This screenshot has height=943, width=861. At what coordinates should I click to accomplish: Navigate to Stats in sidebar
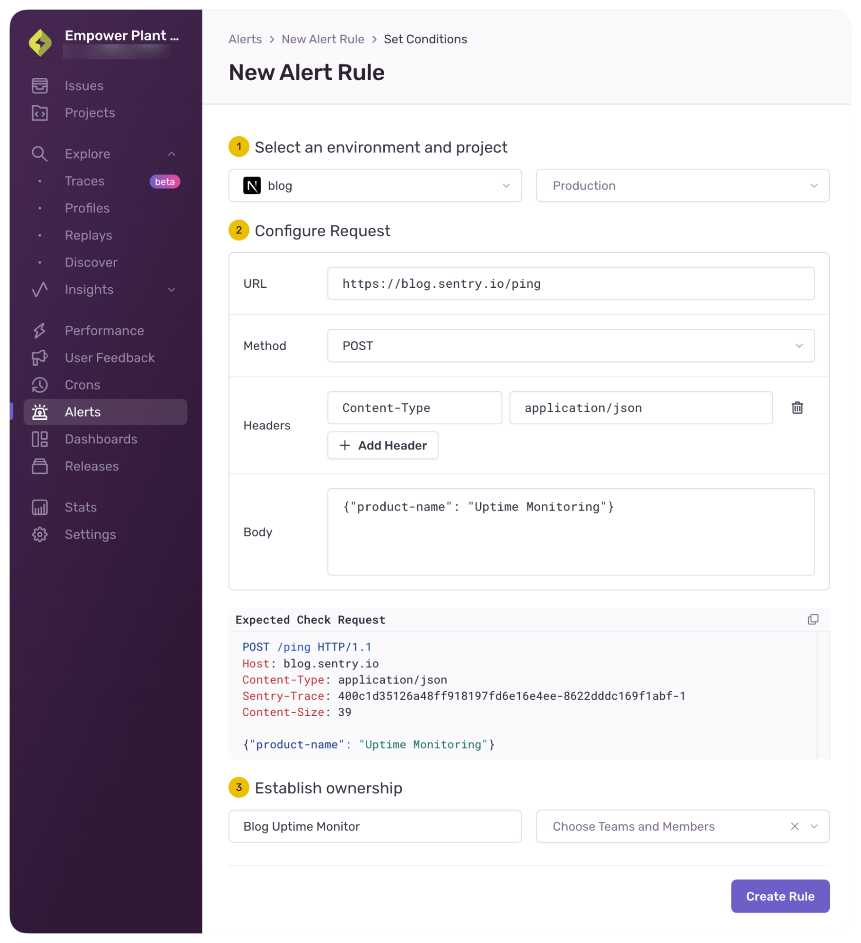point(81,508)
